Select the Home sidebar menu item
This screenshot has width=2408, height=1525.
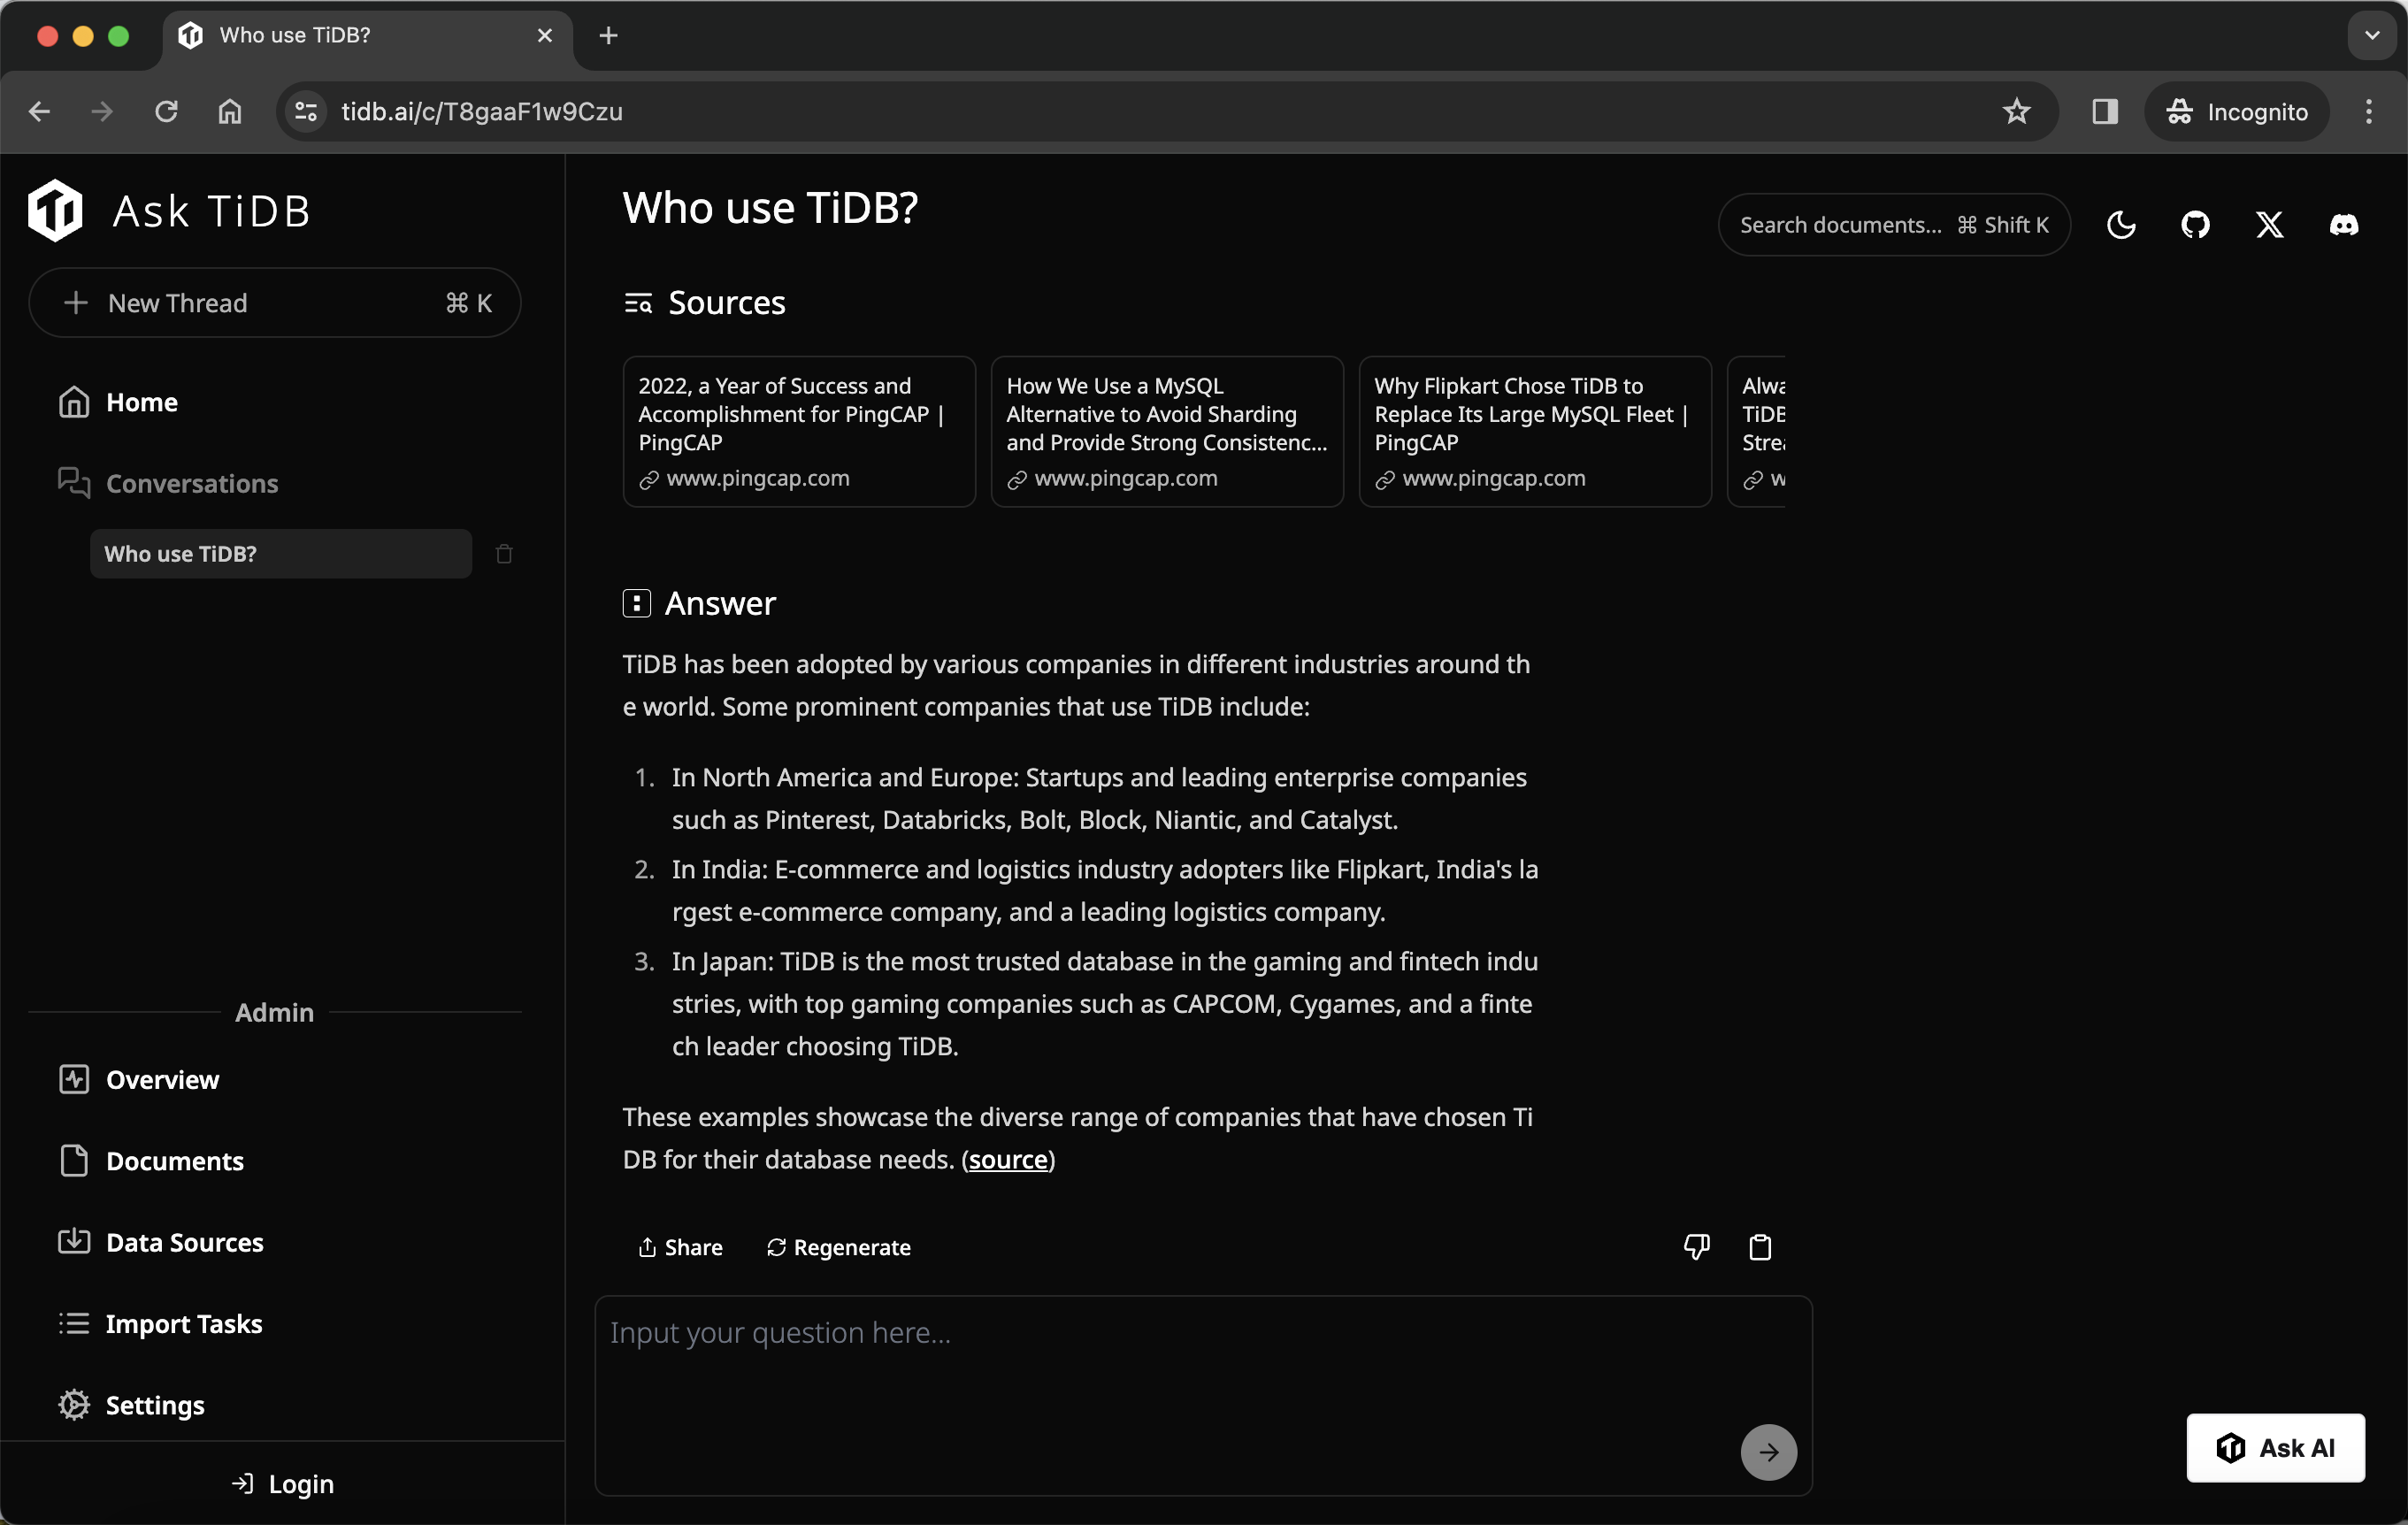coord(141,402)
